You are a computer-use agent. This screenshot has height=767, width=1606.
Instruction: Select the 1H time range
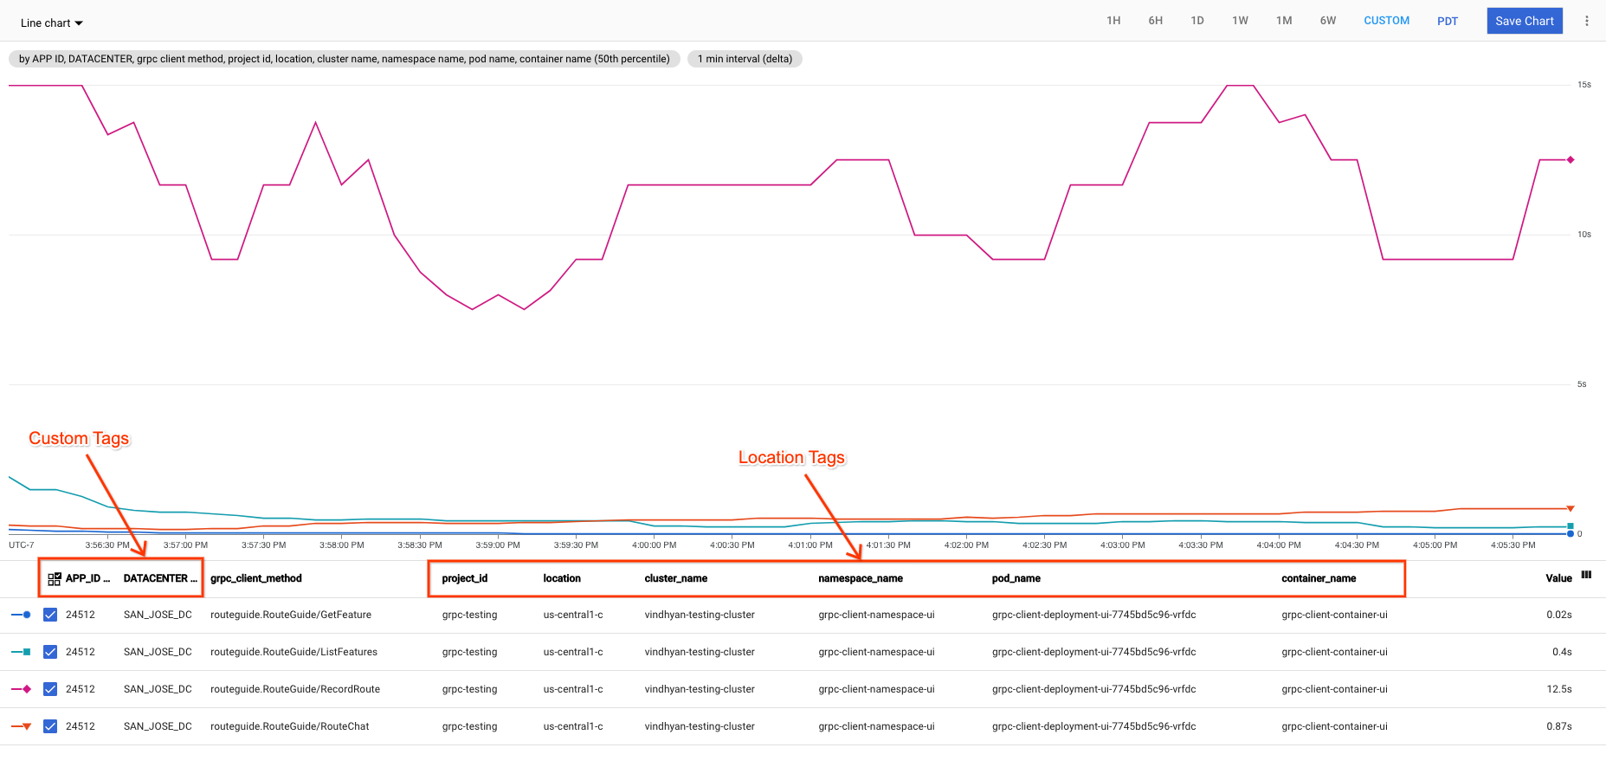coord(1113,21)
